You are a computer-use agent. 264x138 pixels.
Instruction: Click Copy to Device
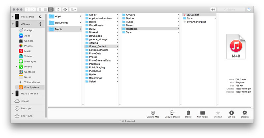(172, 114)
